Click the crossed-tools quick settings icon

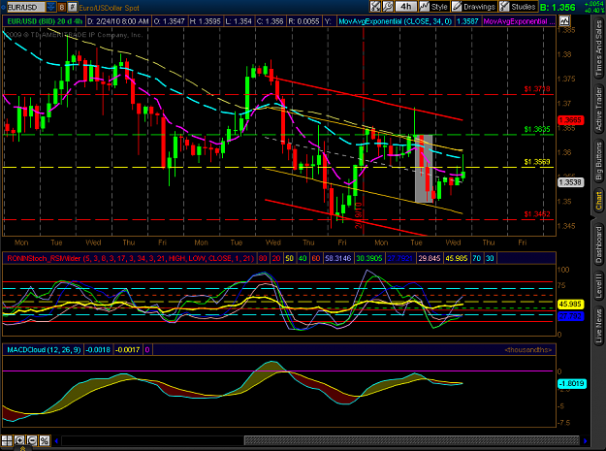375,7
